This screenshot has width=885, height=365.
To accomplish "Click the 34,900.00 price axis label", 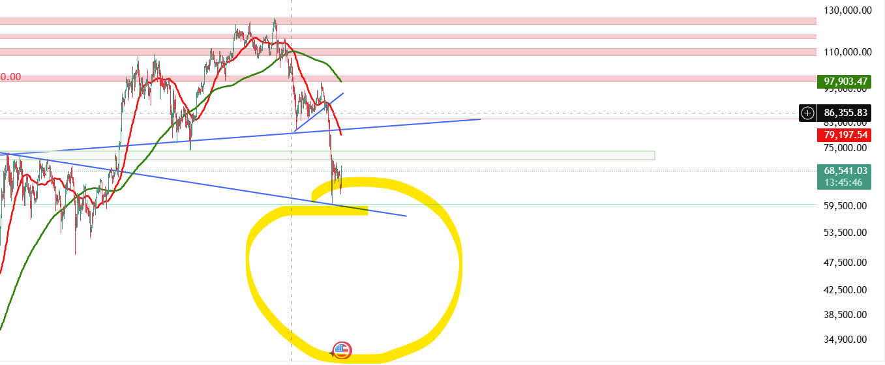I will 846,339.
